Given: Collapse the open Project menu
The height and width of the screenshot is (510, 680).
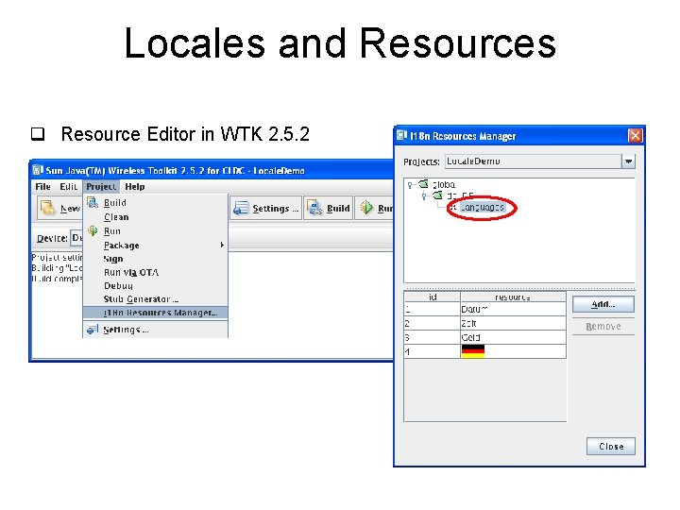Looking at the screenshot, I should pyautogui.click(x=101, y=187).
